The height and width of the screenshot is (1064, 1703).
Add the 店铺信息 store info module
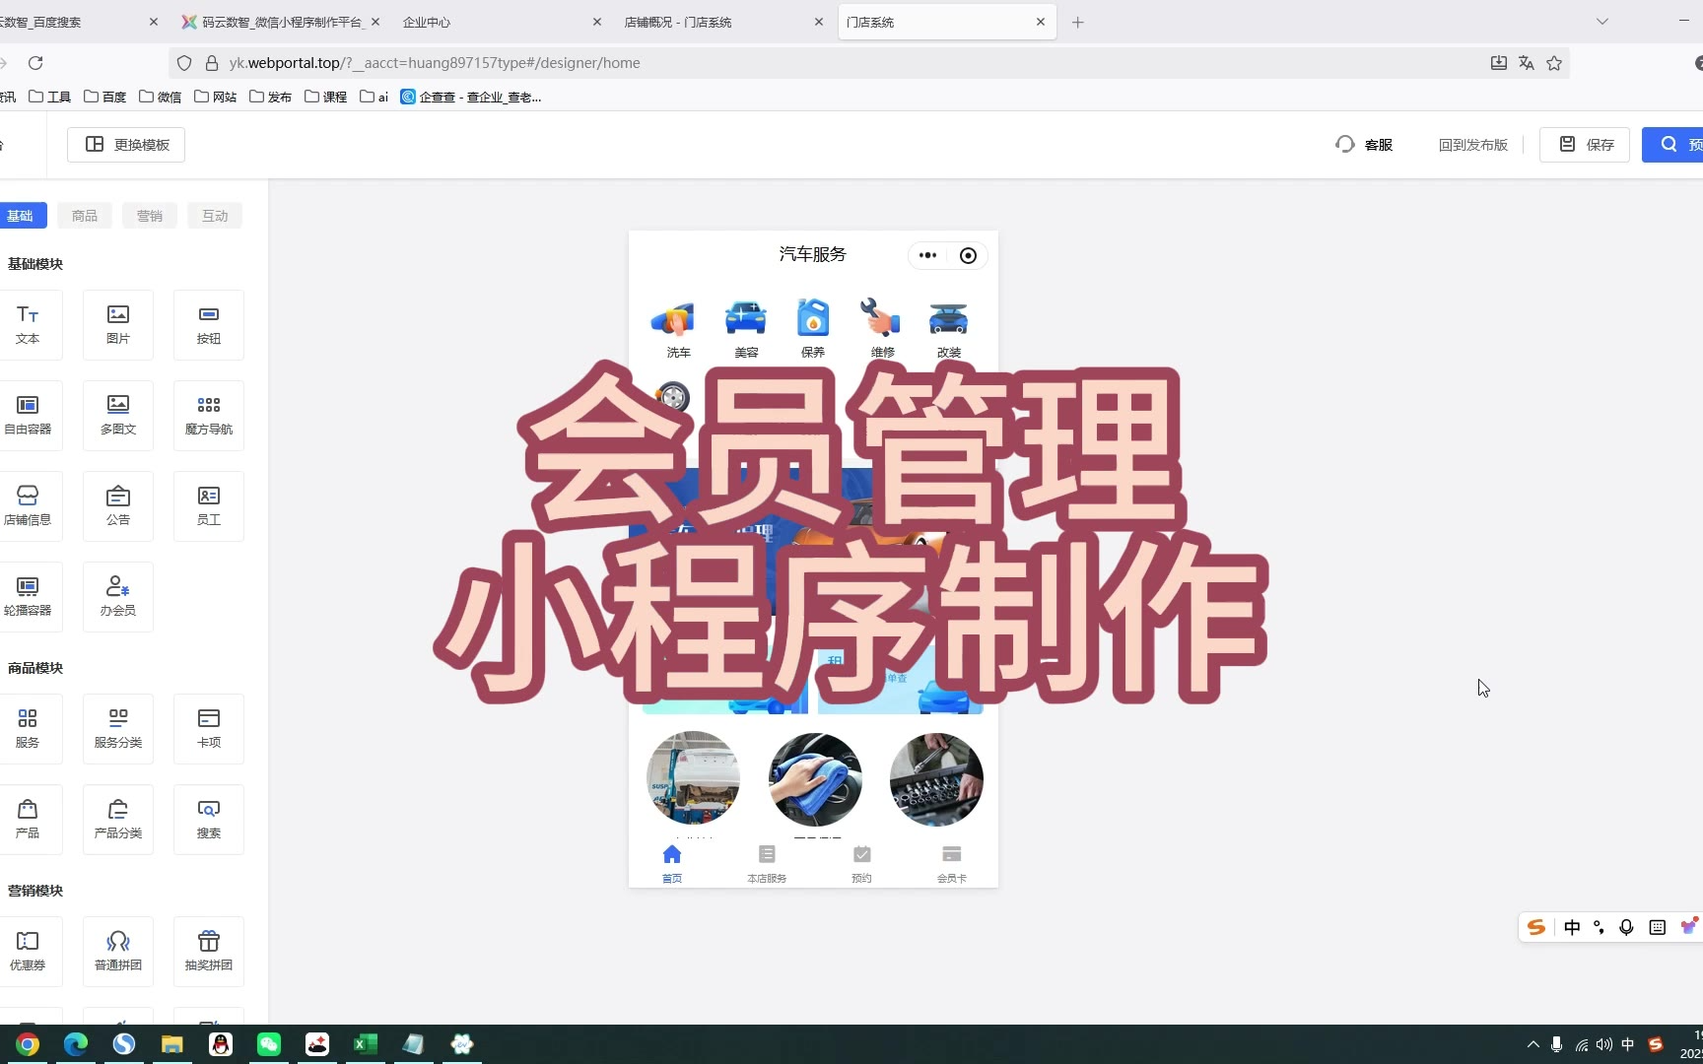28,505
